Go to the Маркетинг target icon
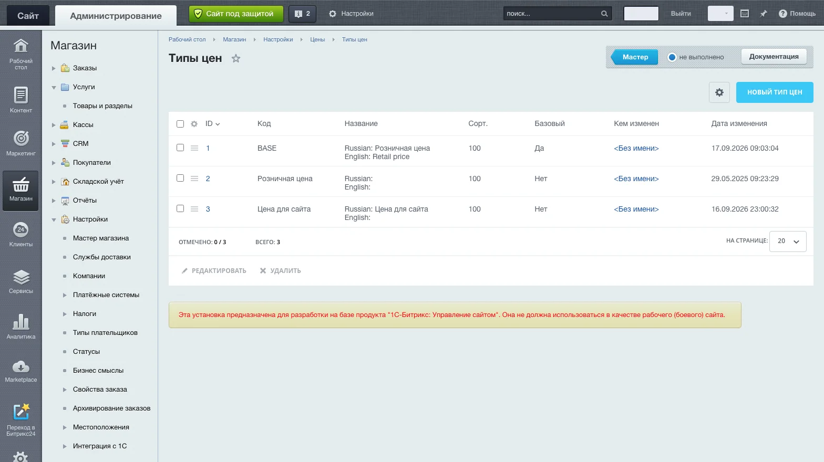Viewport: 824px width, 462px height. tap(20, 138)
